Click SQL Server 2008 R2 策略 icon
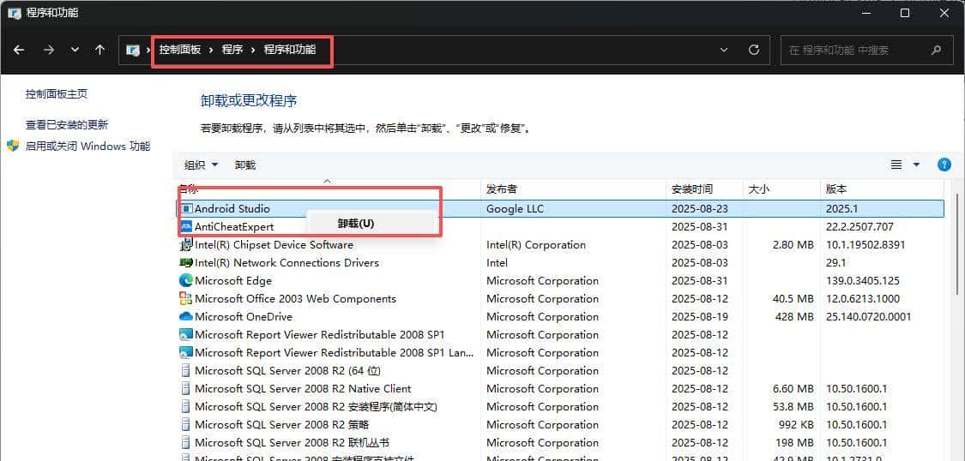This screenshot has width=965, height=461. click(186, 425)
